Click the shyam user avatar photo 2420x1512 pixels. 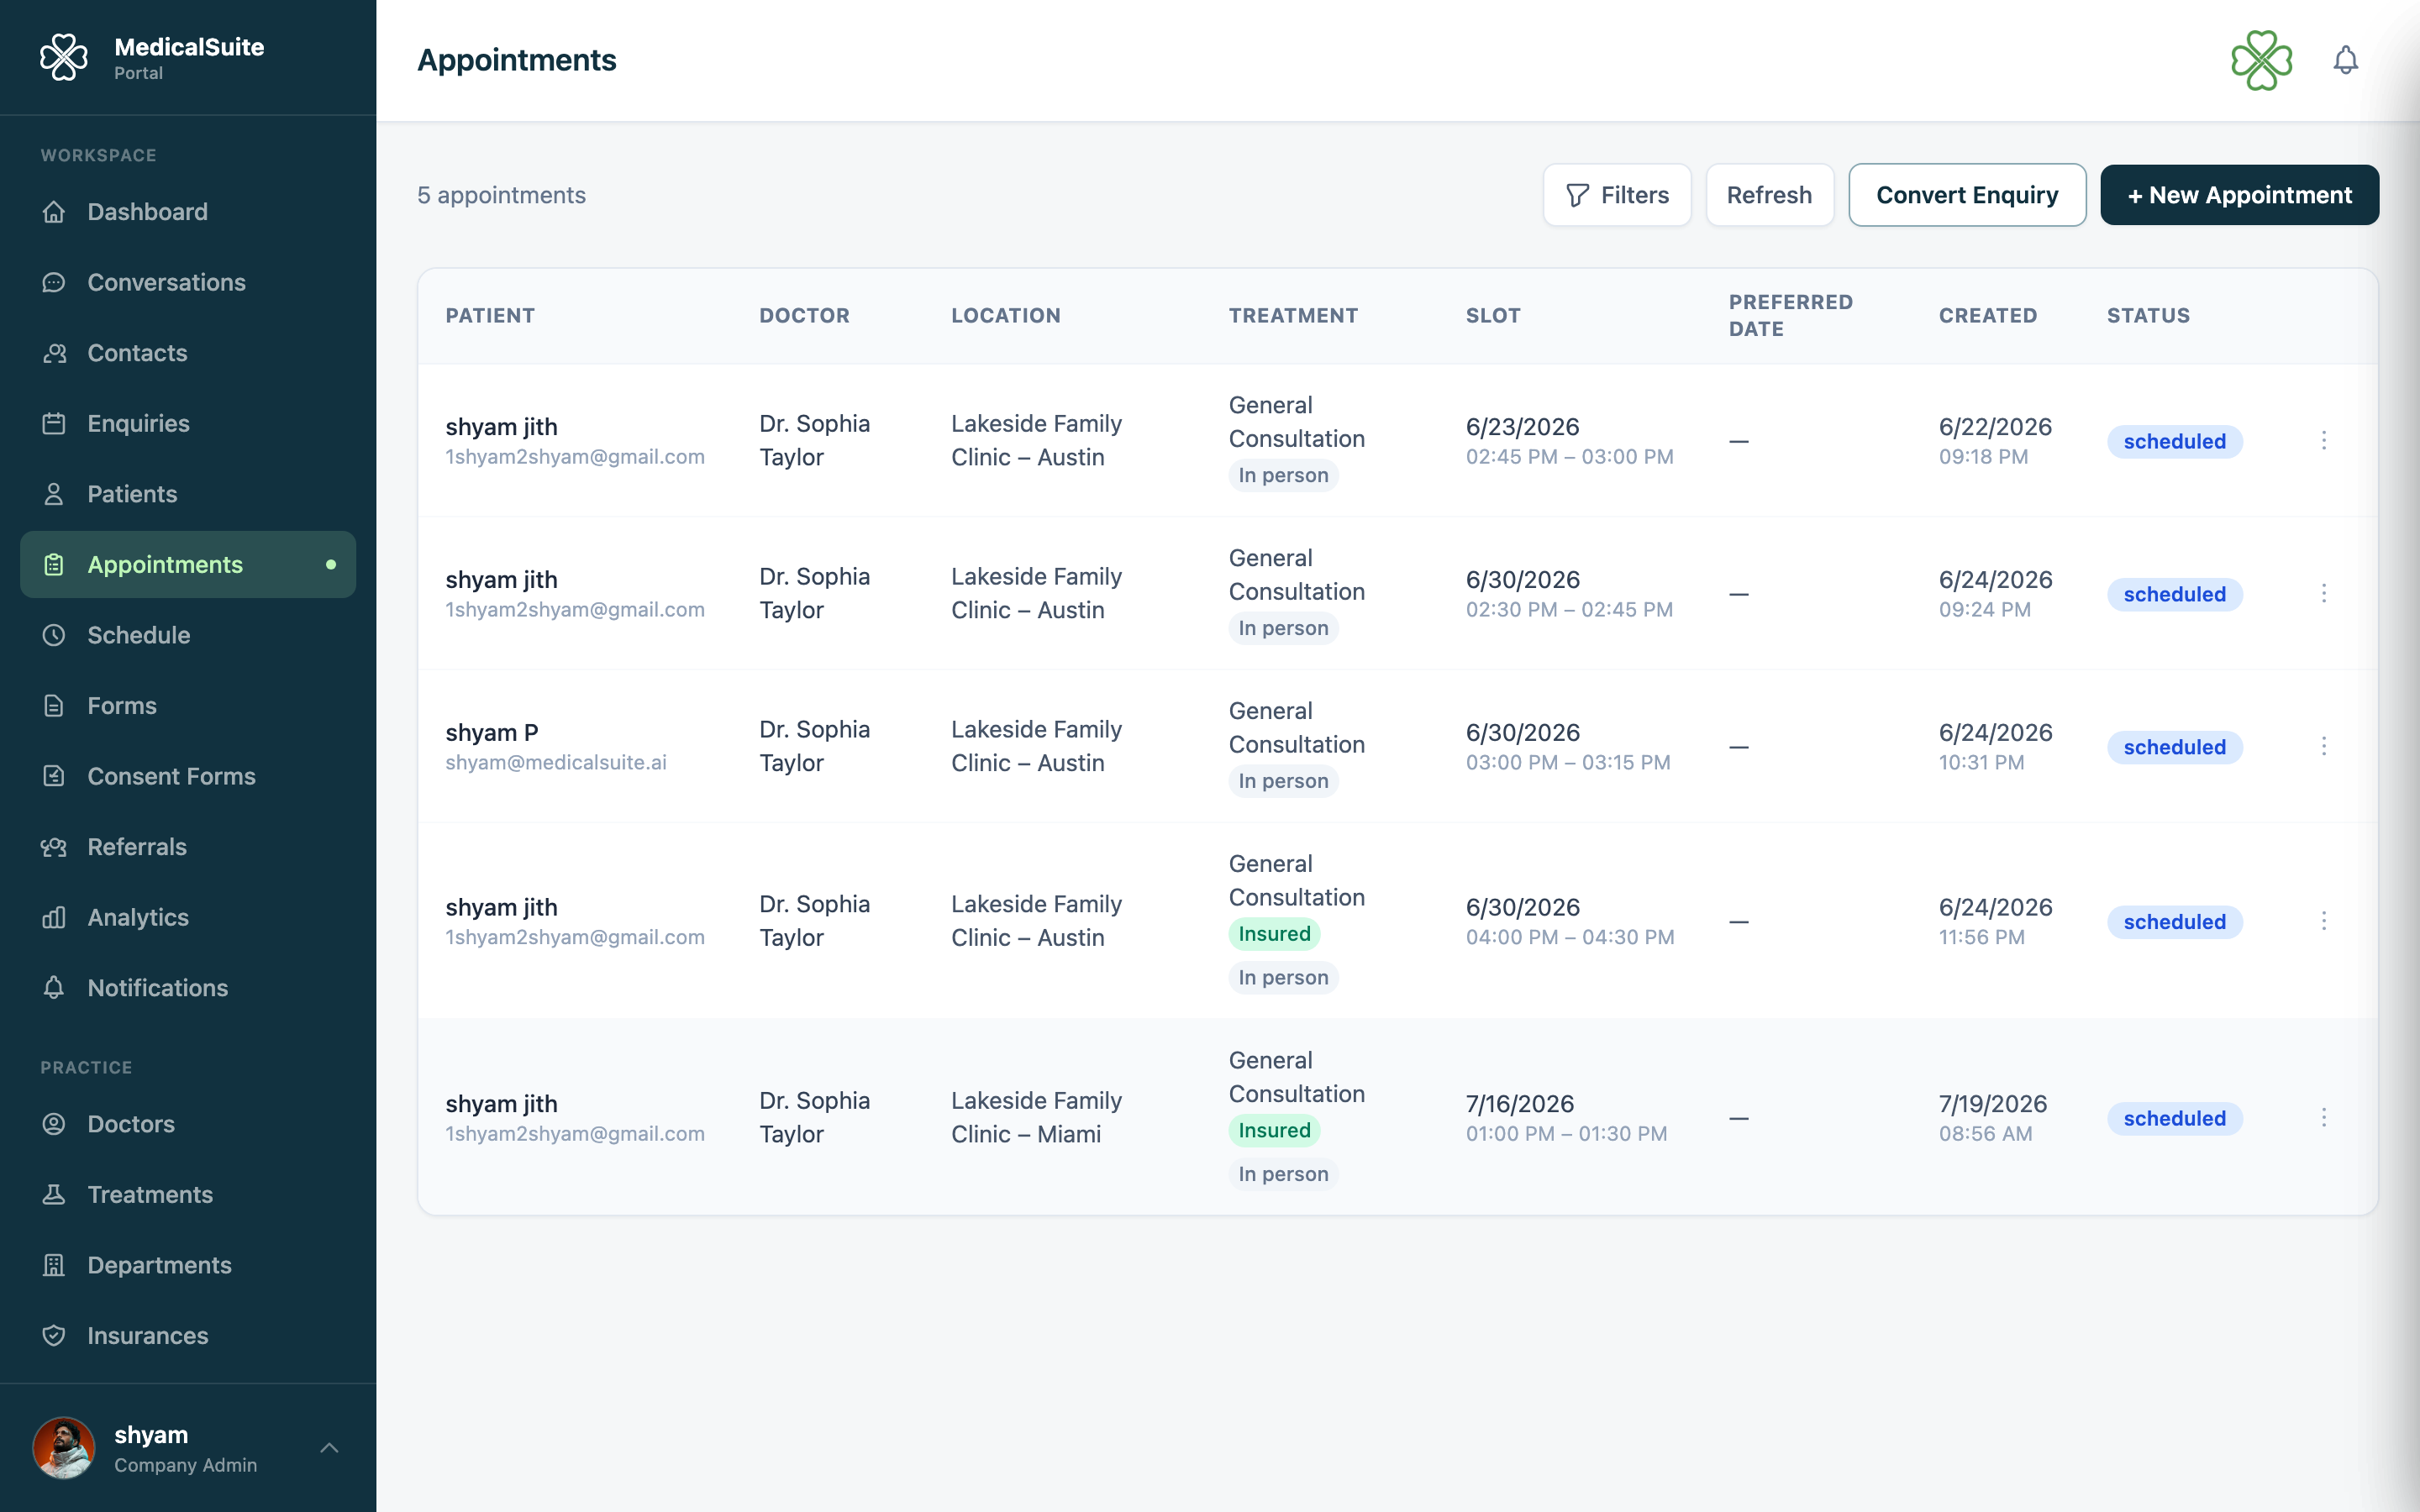point(64,1447)
